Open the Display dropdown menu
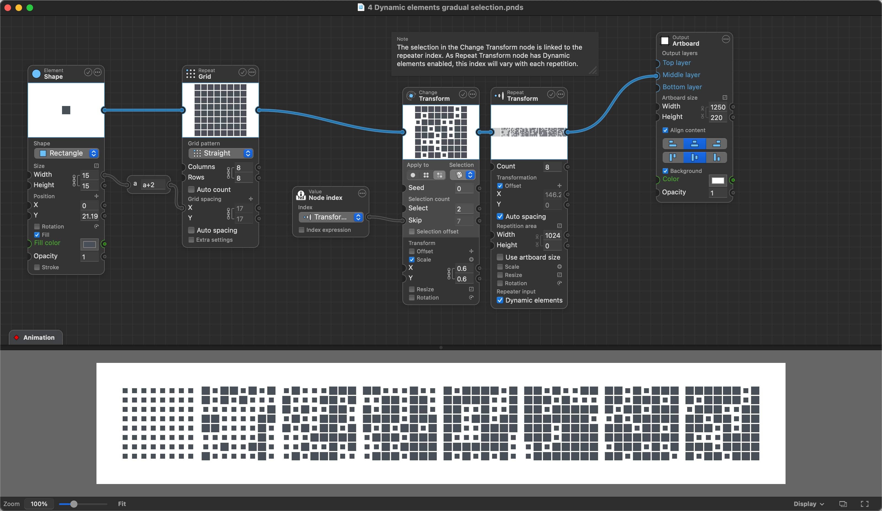882x511 pixels. (x=808, y=504)
